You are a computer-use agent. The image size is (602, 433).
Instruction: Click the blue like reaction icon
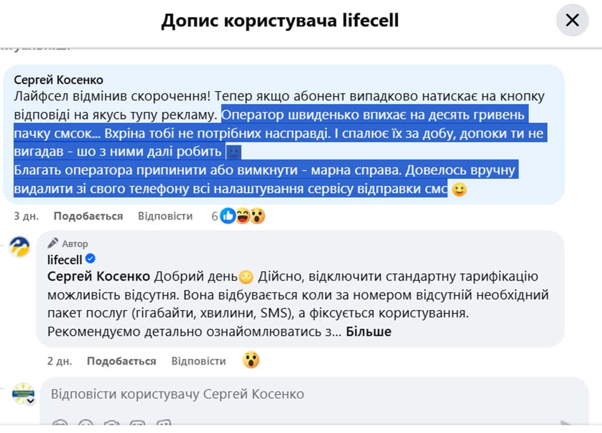pos(228,216)
